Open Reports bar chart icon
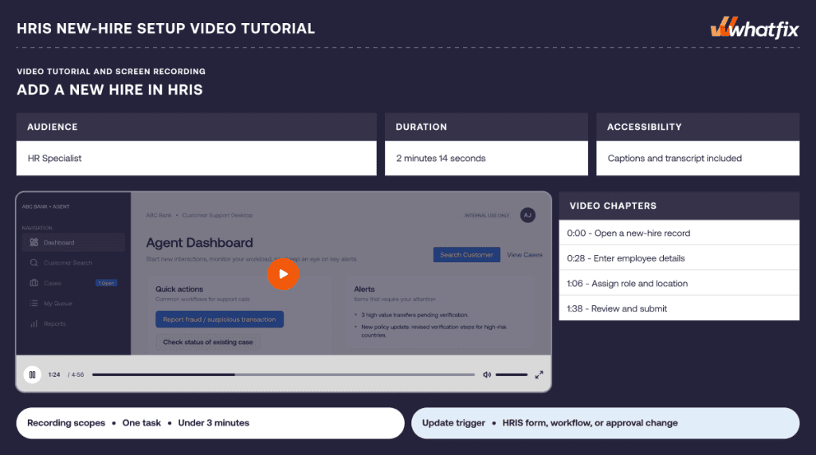 [x=33, y=324]
